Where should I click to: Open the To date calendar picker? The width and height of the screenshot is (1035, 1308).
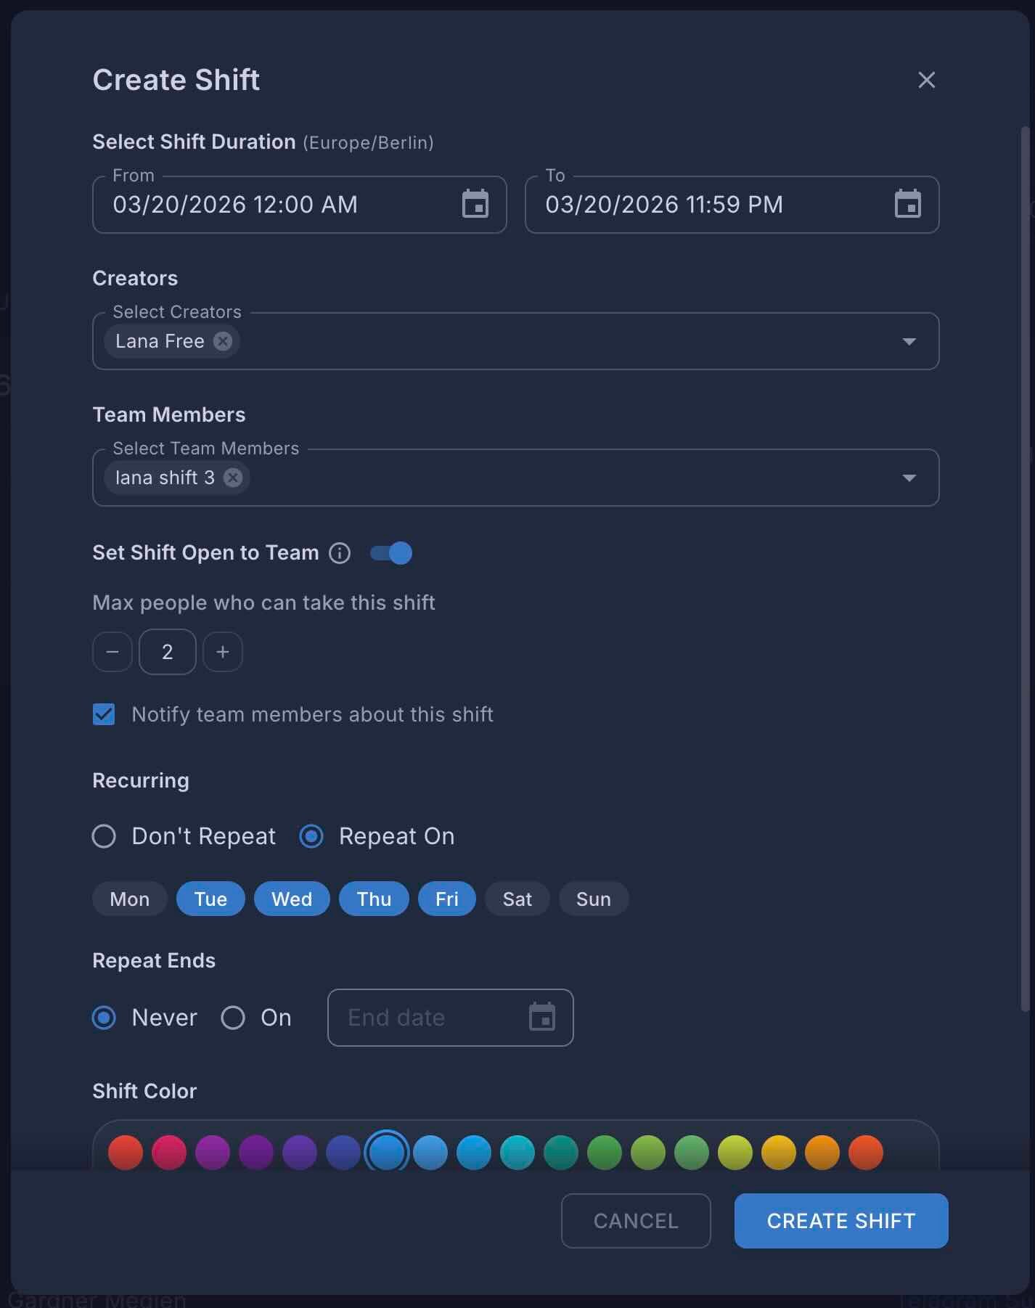pyautogui.click(x=907, y=204)
